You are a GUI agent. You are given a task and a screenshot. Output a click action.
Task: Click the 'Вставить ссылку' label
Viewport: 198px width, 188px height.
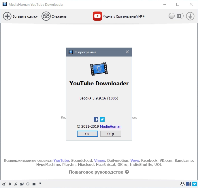[x=25, y=16]
